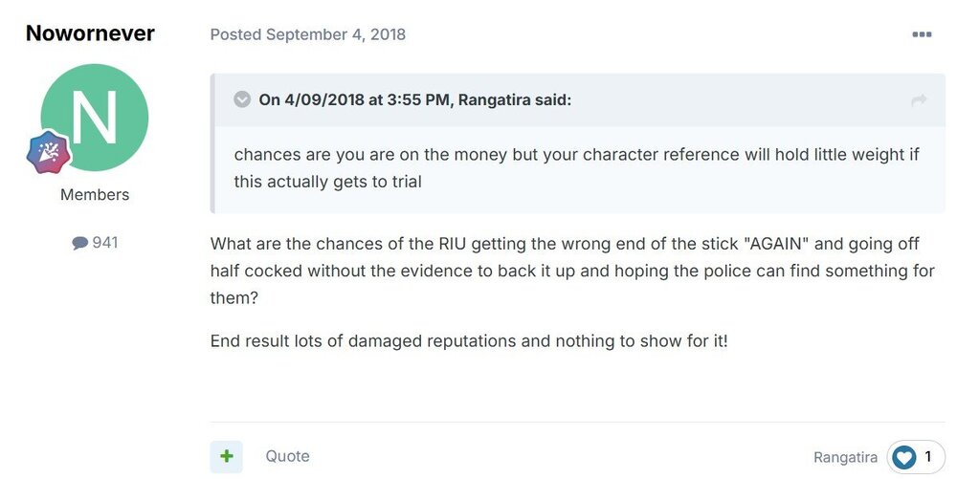Click the speech bubble post count icon

(79, 243)
